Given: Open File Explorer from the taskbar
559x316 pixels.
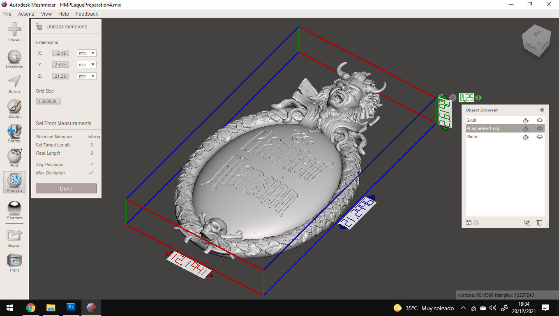Looking at the screenshot, I should [x=51, y=308].
